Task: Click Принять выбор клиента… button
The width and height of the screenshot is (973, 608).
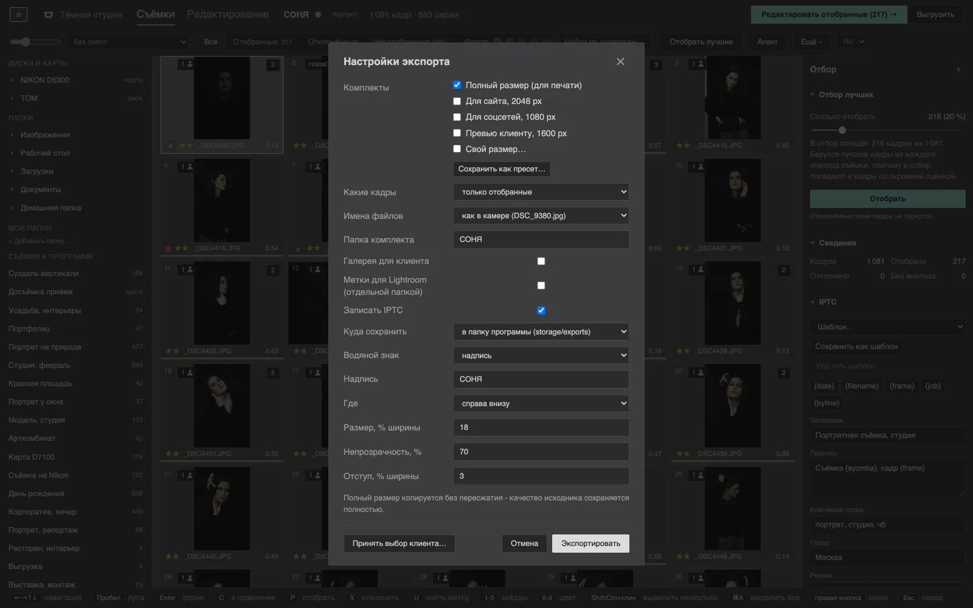Action: (400, 544)
